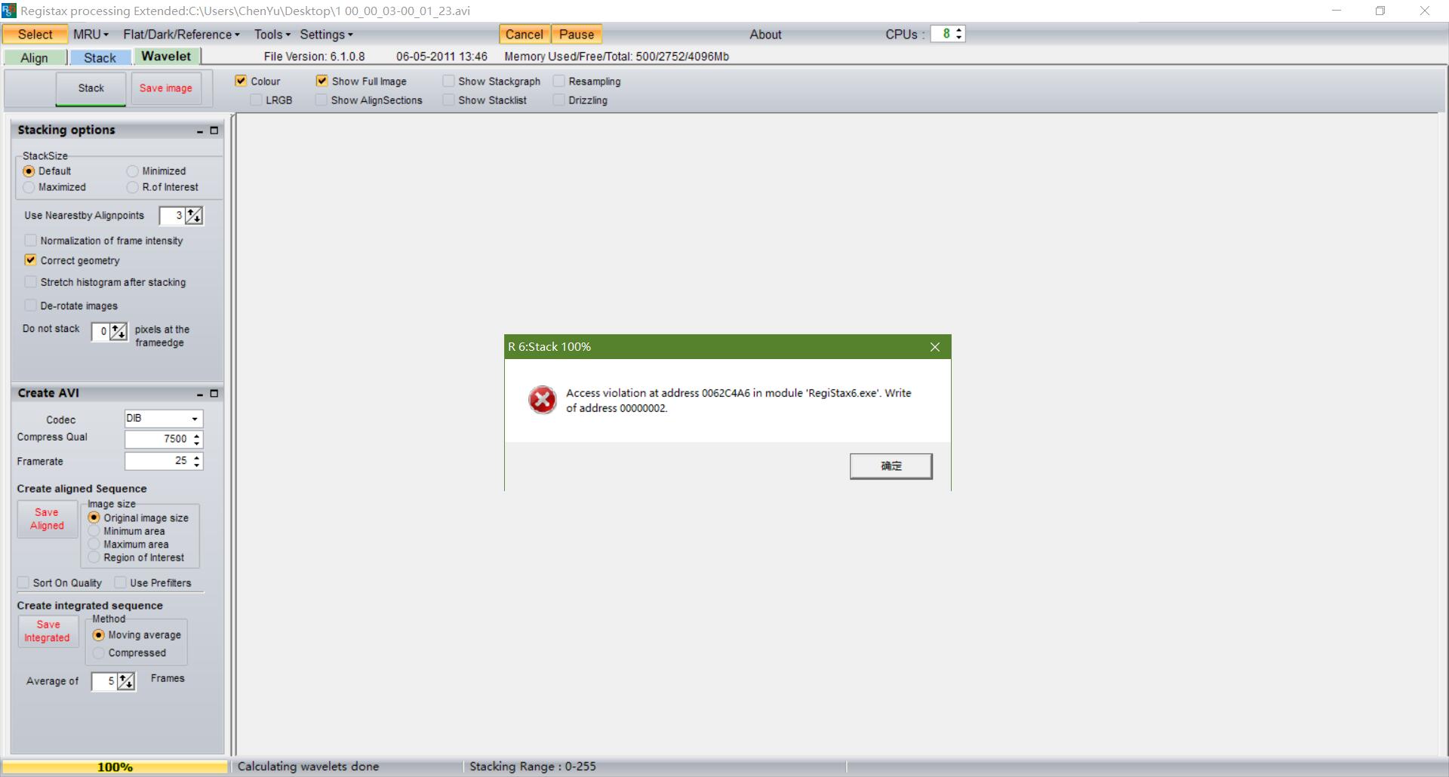Click the Stacking Range 0-255 status text

(x=533, y=766)
